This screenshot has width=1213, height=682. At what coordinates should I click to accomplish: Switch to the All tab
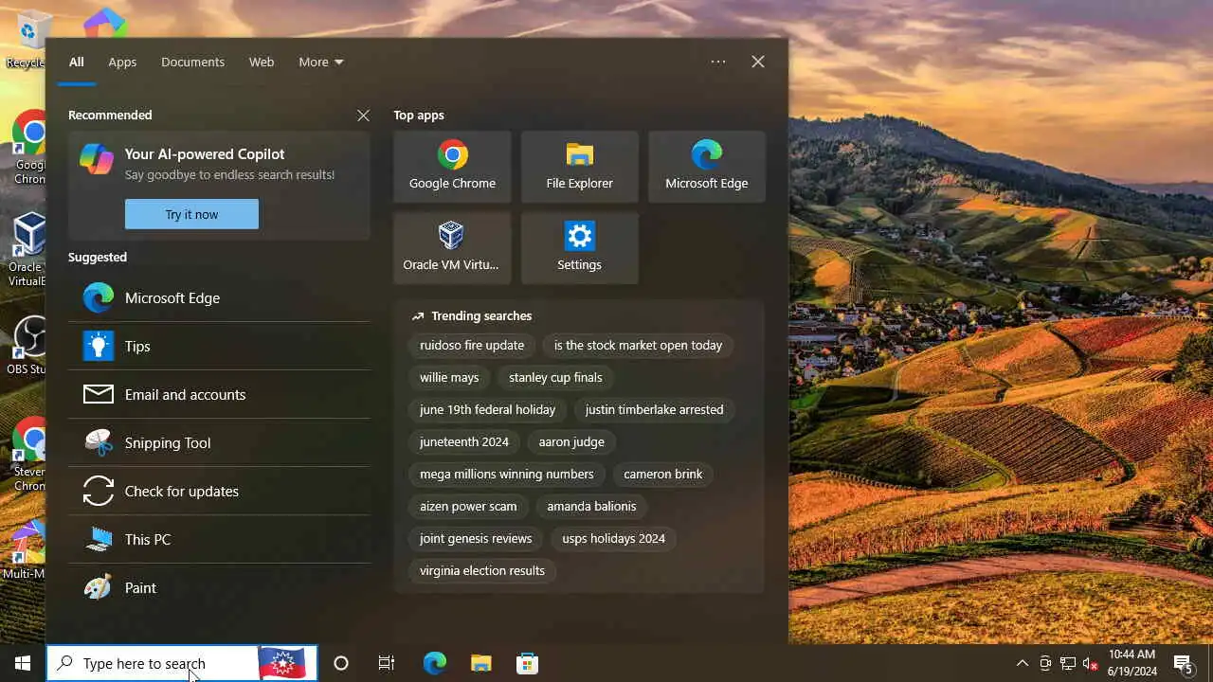click(x=77, y=62)
